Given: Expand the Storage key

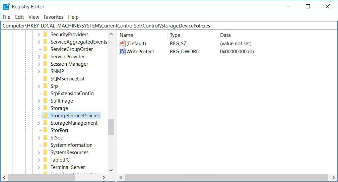Looking at the screenshot, I should 39,108.
